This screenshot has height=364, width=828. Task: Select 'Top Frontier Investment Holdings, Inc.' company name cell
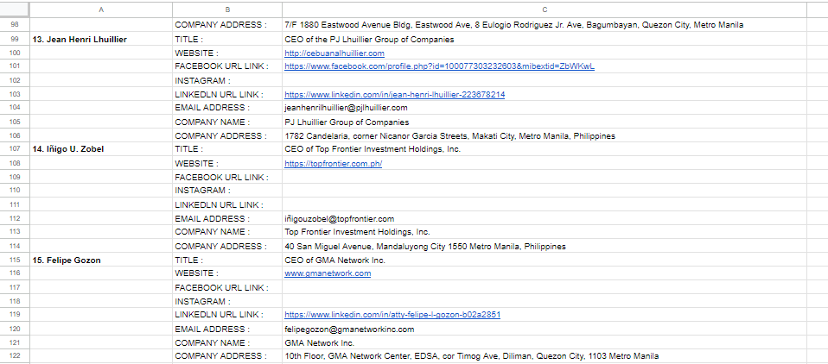pyautogui.click(x=545, y=232)
